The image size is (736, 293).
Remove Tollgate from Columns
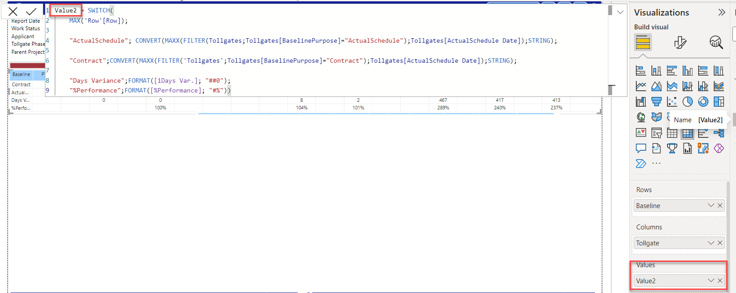(x=720, y=243)
